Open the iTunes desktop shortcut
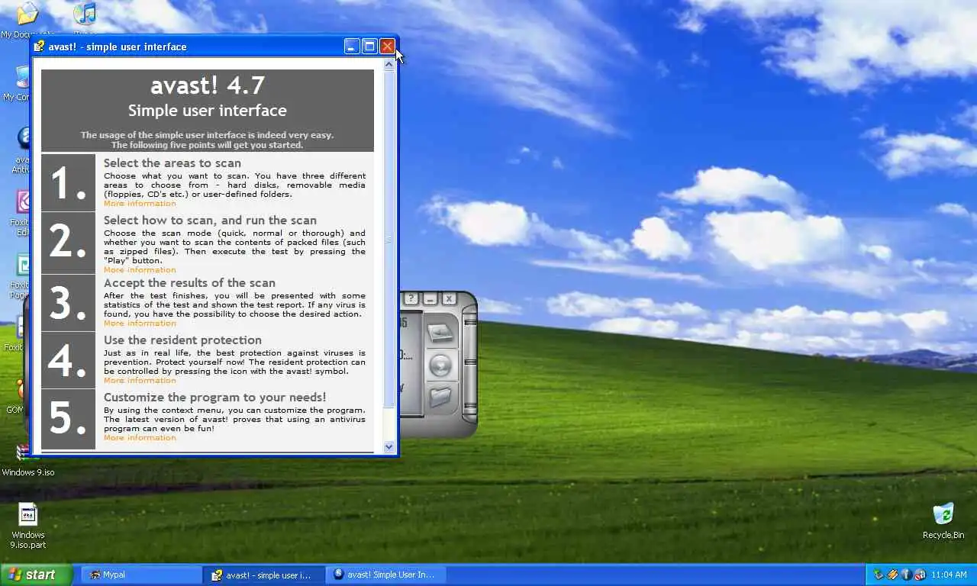The image size is (977, 586). point(85,13)
